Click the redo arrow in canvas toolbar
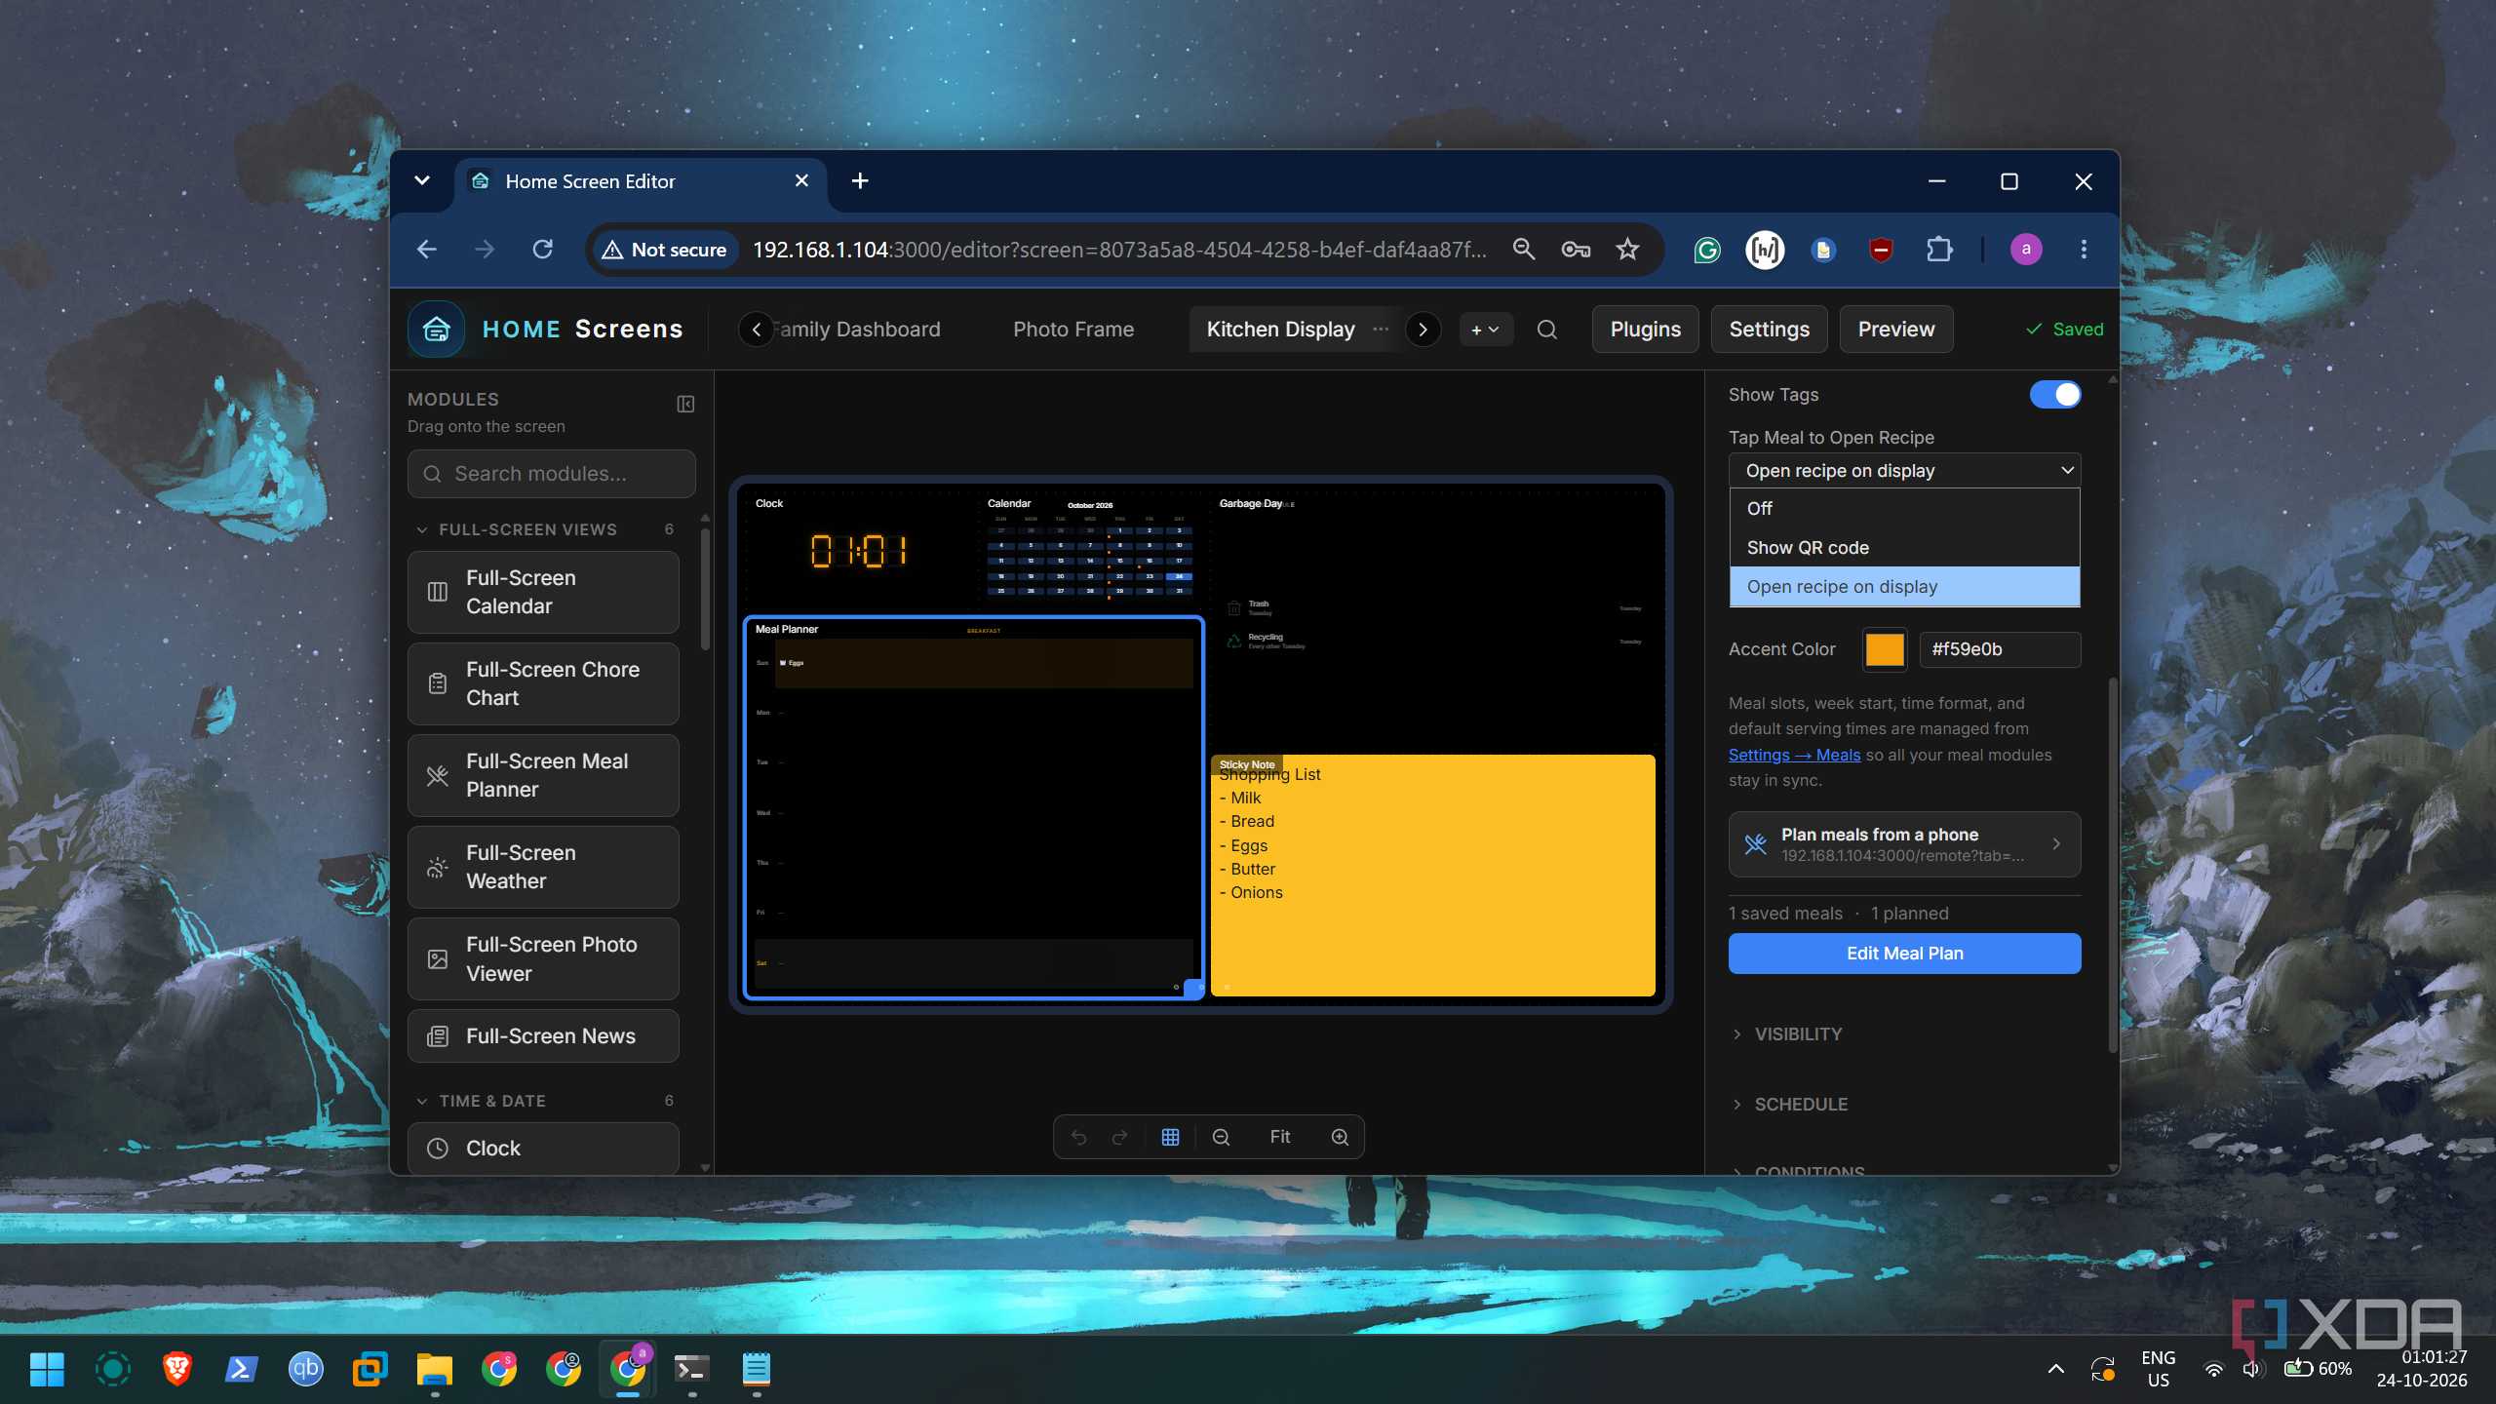The image size is (2496, 1404). click(1119, 1137)
